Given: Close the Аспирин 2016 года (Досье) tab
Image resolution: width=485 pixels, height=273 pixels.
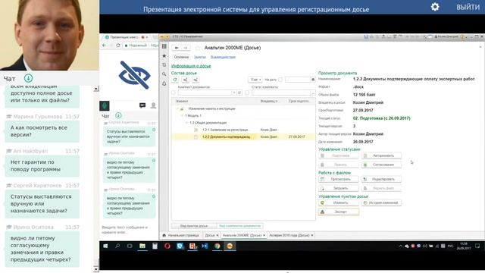Looking at the screenshot, I should 312,236.
